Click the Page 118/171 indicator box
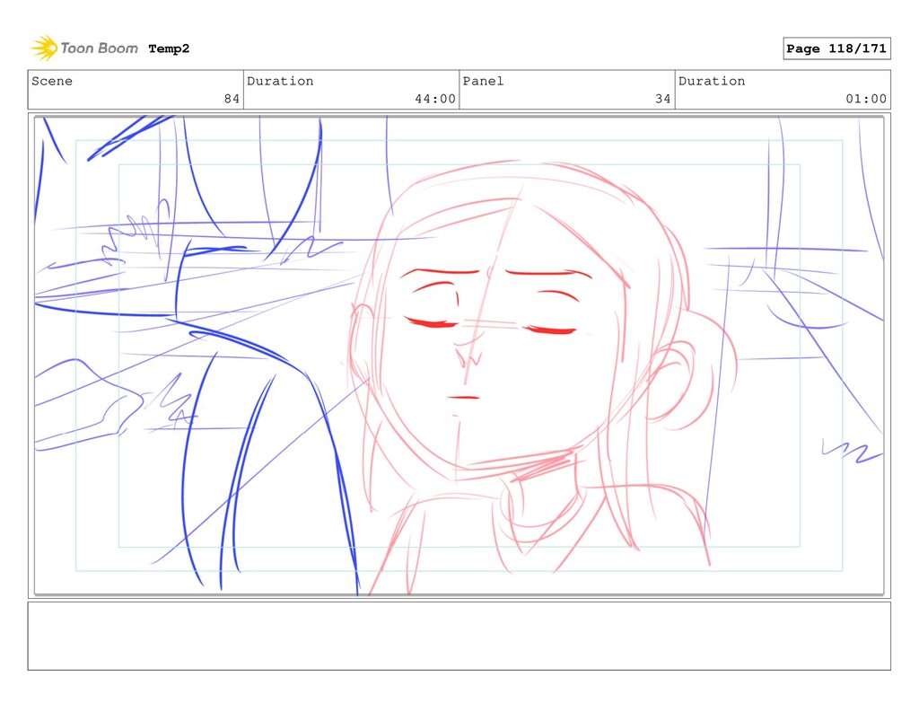Image resolution: width=919 pixels, height=712 pixels. point(836,48)
